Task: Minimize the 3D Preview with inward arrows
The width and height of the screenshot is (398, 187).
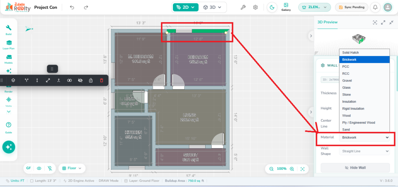Action: (391, 22)
